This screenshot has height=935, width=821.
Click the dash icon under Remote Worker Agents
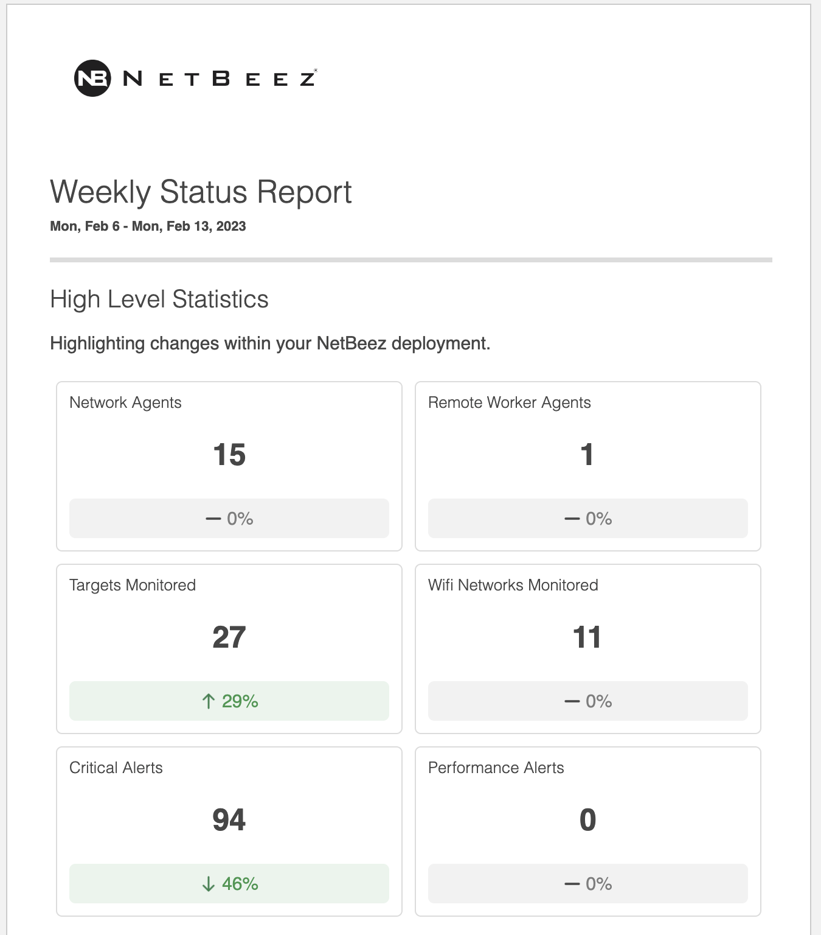[x=572, y=519]
